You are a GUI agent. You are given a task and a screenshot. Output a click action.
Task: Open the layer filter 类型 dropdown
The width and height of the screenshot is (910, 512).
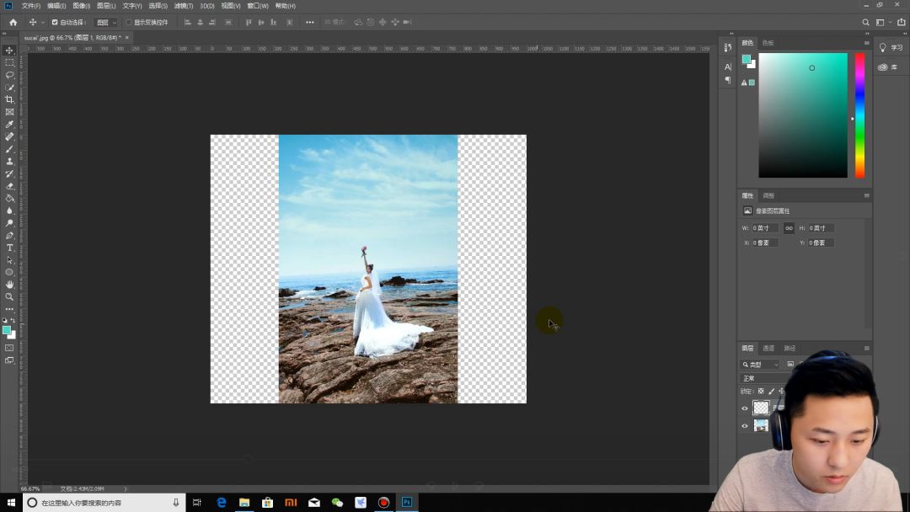(760, 364)
